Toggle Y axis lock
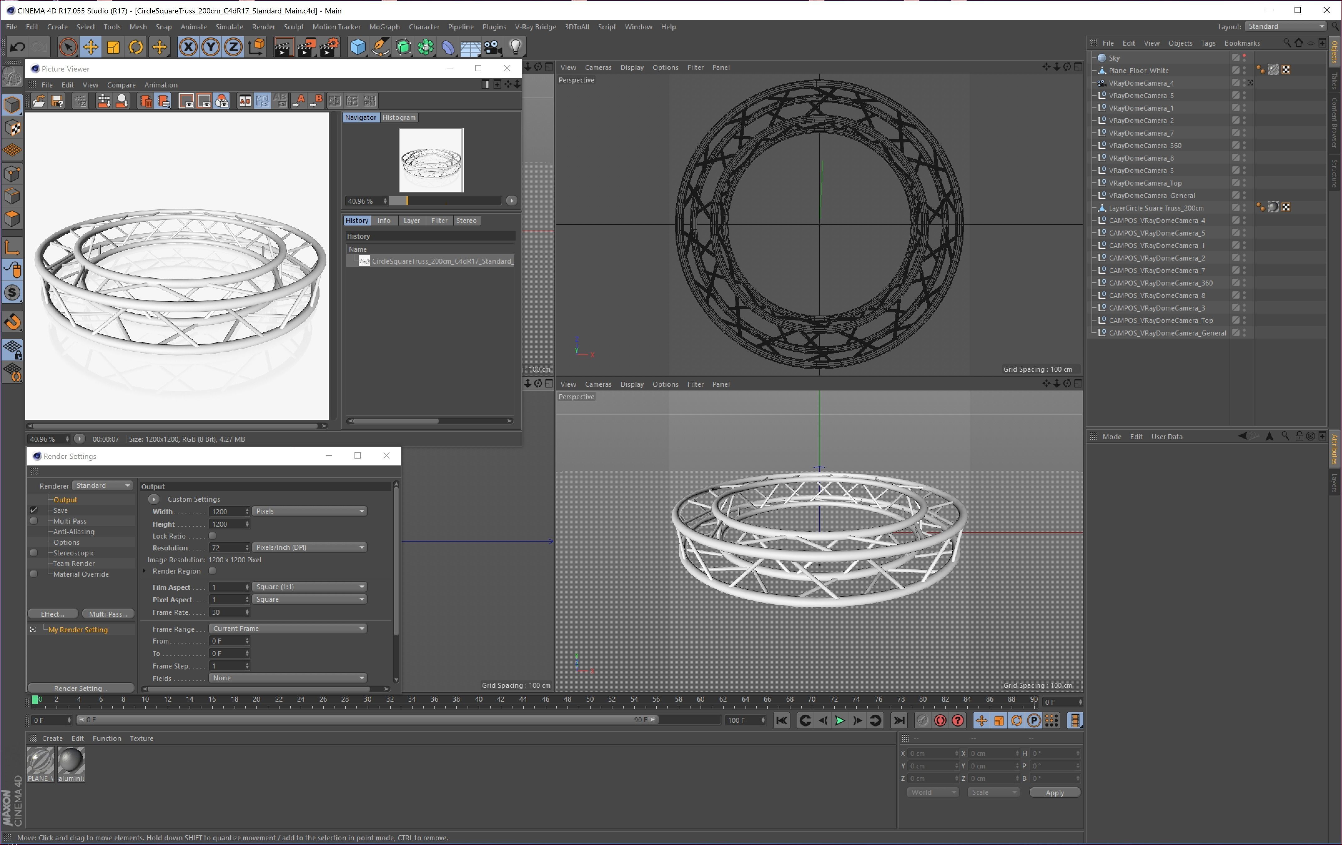This screenshot has width=1342, height=845. point(211,47)
